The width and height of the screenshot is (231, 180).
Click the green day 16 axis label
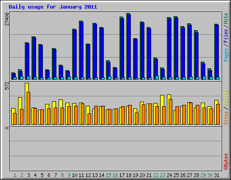point(115,175)
